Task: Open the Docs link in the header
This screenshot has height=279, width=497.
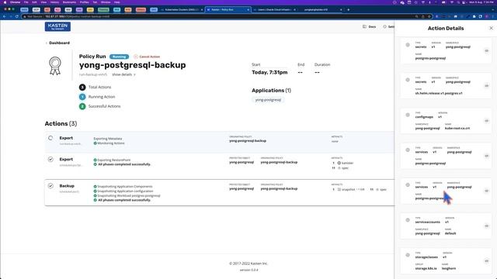Action: point(370,27)
